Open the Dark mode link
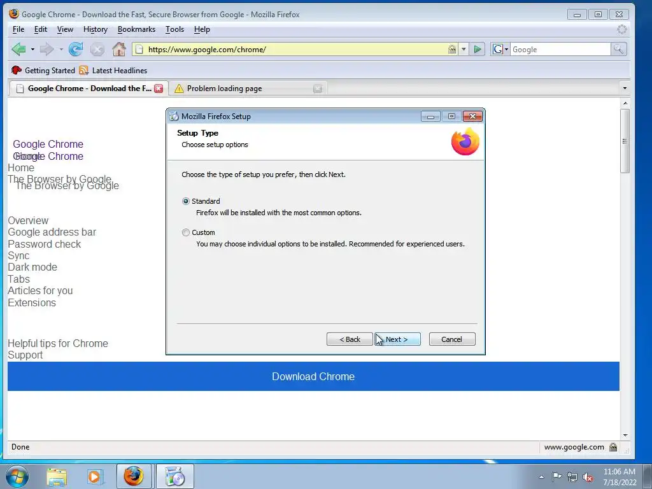 click(32, 267)
